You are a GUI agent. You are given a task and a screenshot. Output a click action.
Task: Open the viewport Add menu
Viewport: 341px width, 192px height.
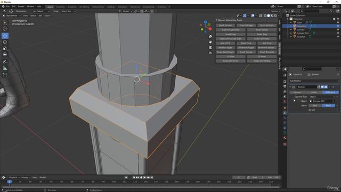40,15
